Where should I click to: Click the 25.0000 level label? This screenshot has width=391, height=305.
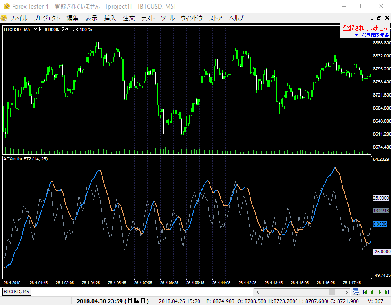381,198
